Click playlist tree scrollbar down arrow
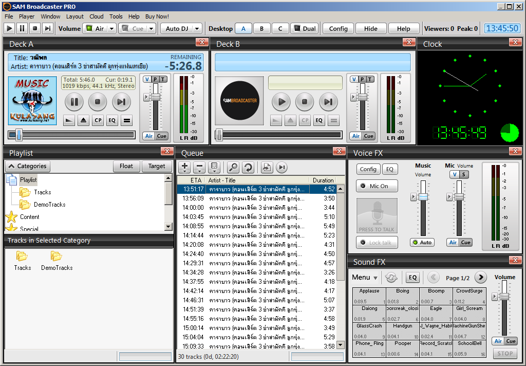This screenshot has height=366, width=526. click(x=168, y=227)
